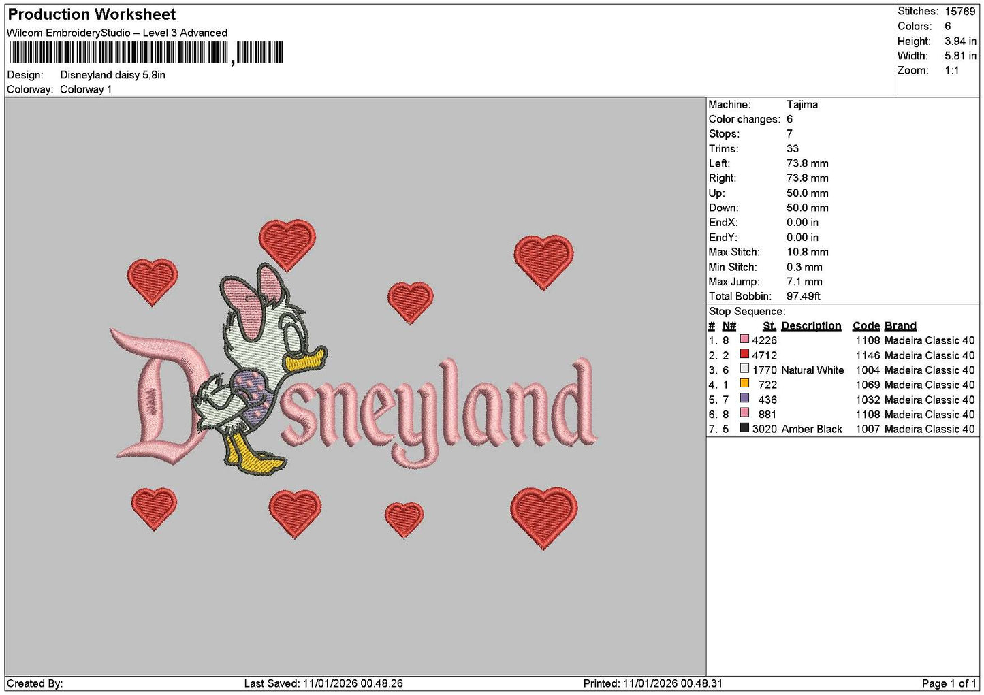The image size is (984, 695).
Task: Click the 'Stop Sequence:' heading
Action: 747,312
